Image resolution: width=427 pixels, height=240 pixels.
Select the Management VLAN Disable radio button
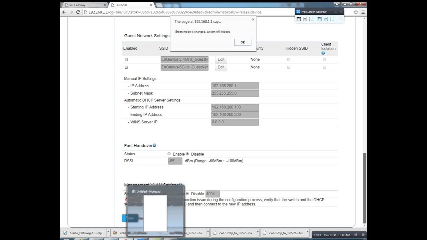coord(187,193)
